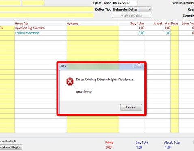
Task: Click the Döviz cell of UyumSoft row
Action: pyautogui.click(x=175, y=28)
